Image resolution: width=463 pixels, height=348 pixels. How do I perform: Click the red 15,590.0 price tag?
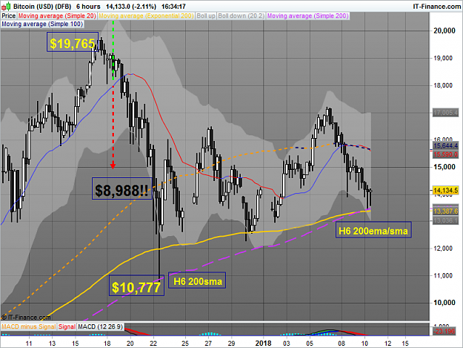click(445, 154)
